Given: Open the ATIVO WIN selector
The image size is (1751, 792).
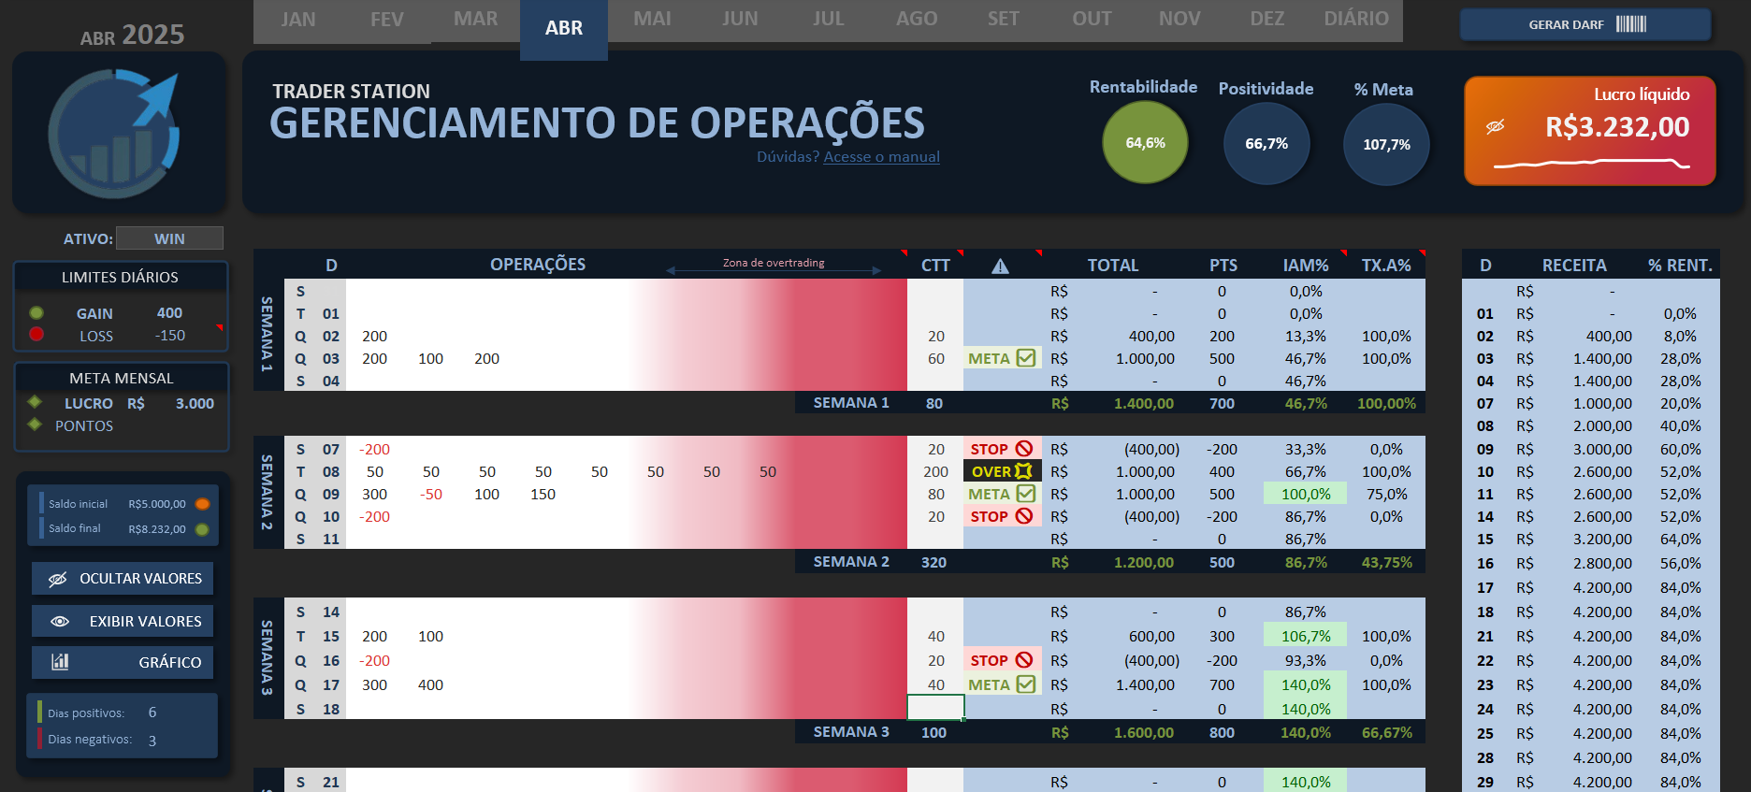Looking at the screenshot, I should coord(169,238).
